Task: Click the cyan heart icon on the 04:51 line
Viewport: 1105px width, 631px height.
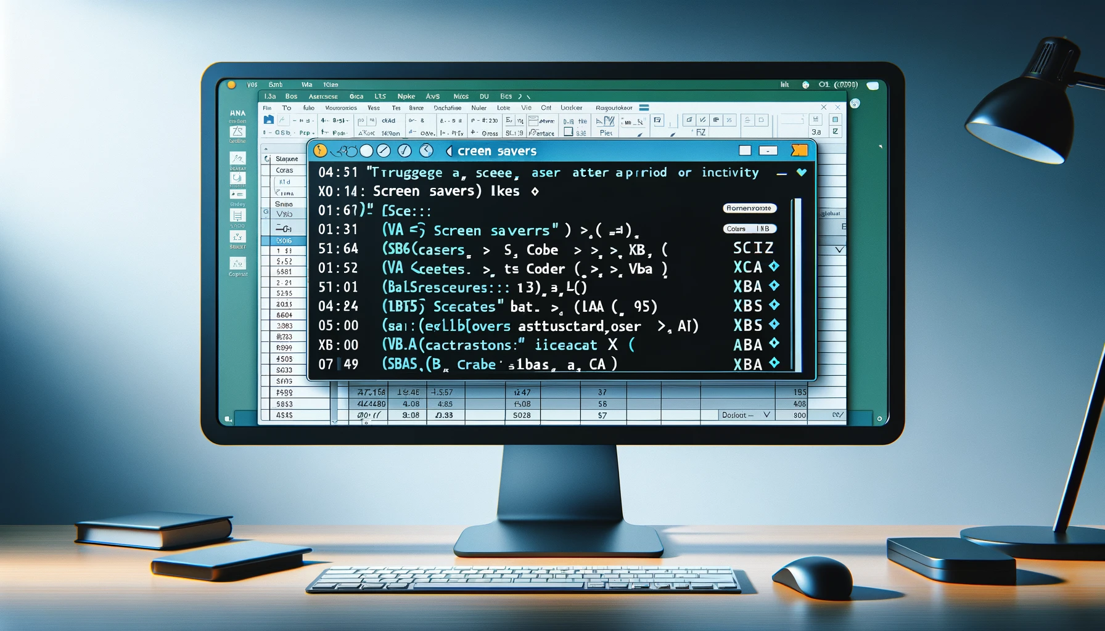Action: point(801,173)
